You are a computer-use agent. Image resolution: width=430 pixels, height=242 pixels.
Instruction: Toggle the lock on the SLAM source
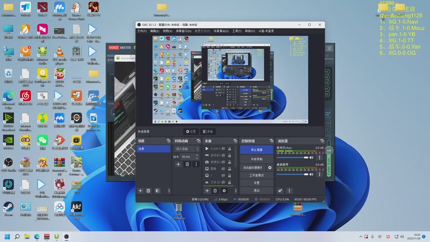230,149
